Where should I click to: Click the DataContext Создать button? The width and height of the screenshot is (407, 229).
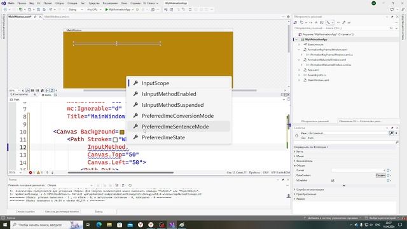tap(380, 176)
